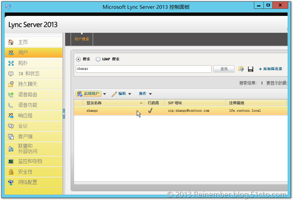Click the 查找 search button
The height and width of the screenshot is (200, 293).
[224, 69]
